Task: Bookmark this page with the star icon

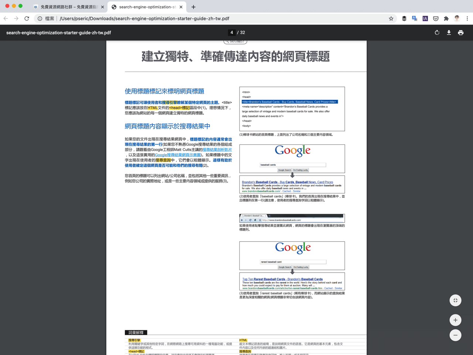Action: coord(391,18)
